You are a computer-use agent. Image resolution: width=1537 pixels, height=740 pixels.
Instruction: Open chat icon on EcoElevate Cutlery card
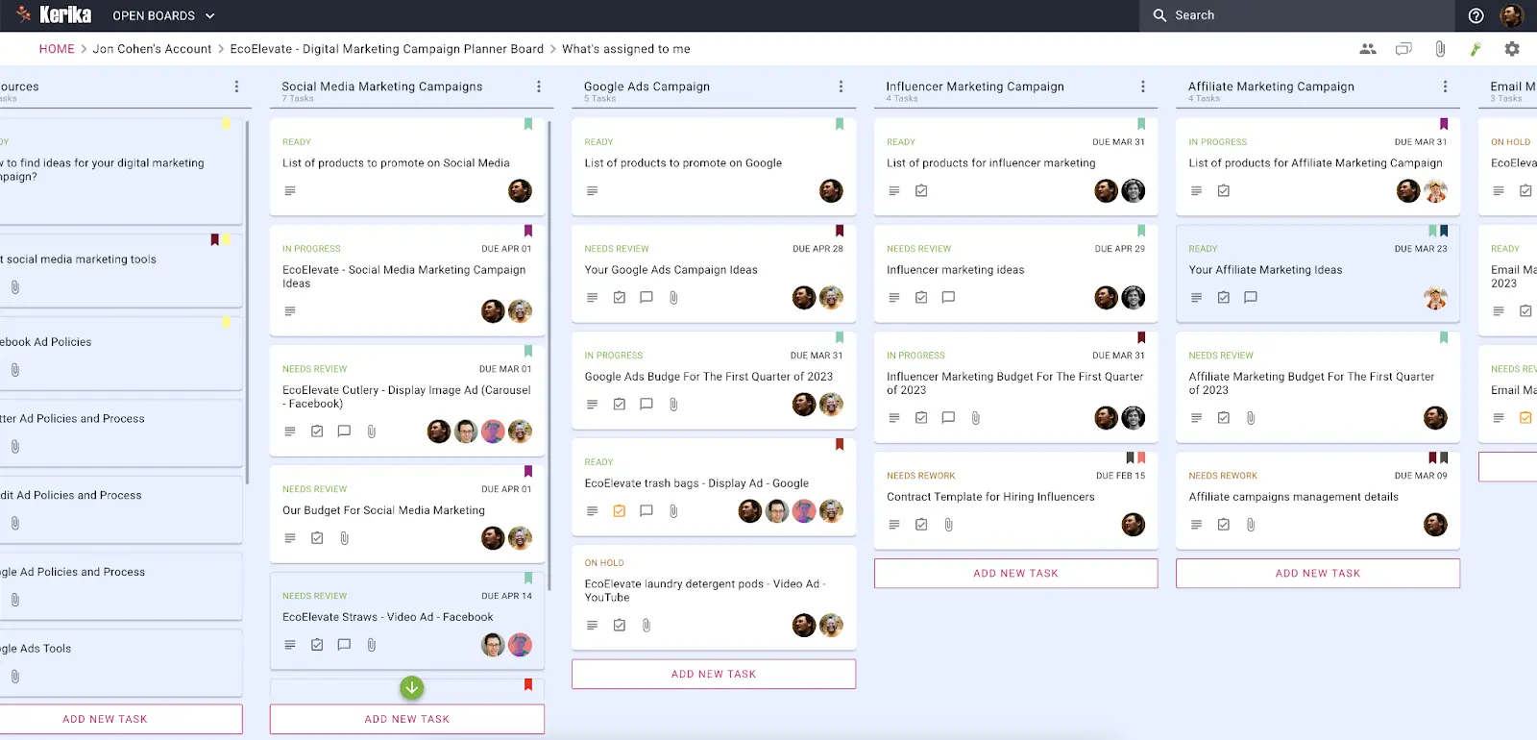point(344,432)
